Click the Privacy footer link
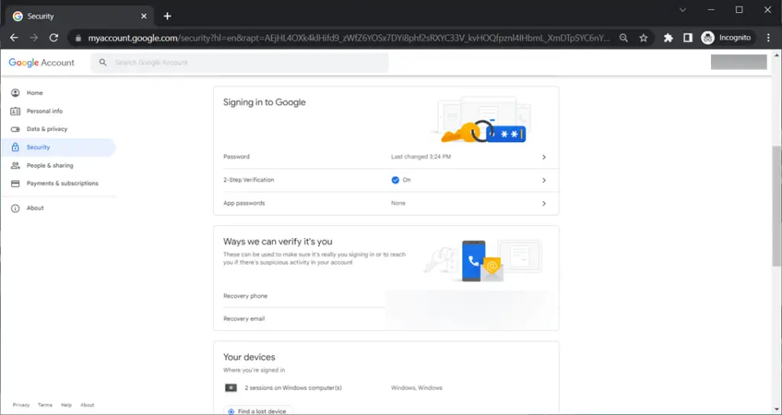 tap(21, 405)
